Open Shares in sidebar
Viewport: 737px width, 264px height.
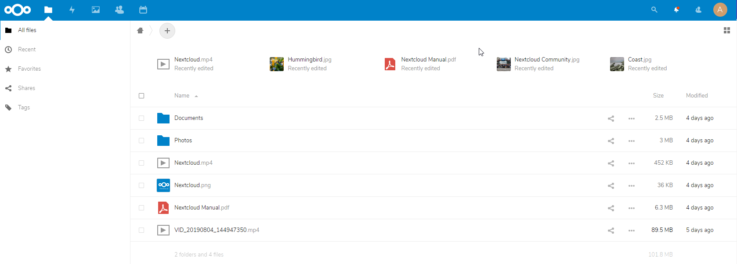pos(65,88)
